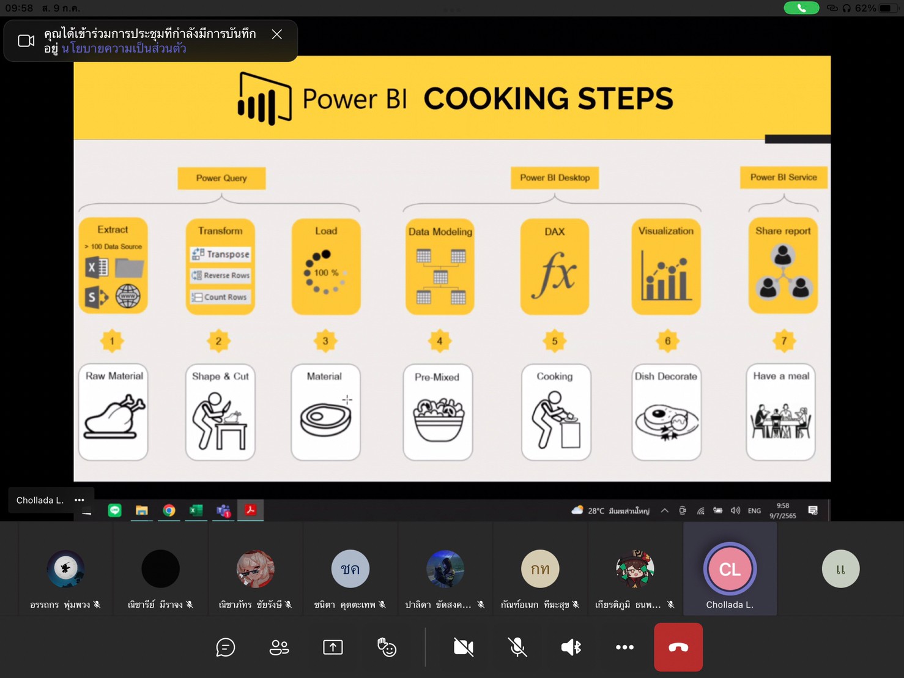The height and width of the screenshot is (678, 904).
Task: Select ณิชาภัทร ชัยรังษี participant tile
Action: [255, 569]
